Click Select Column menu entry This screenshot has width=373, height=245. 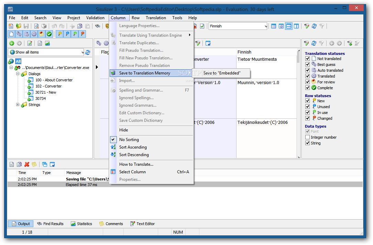tap(151, 172)
